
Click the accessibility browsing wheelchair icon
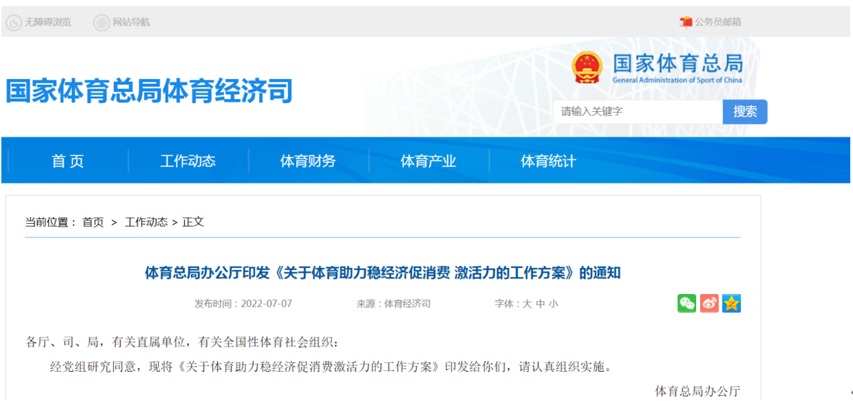click(14, 23)
